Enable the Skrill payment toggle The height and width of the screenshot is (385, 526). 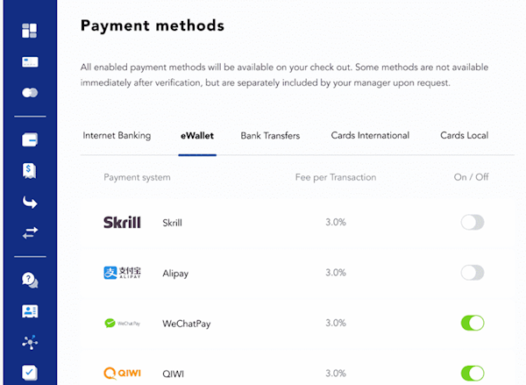[473, 223]
